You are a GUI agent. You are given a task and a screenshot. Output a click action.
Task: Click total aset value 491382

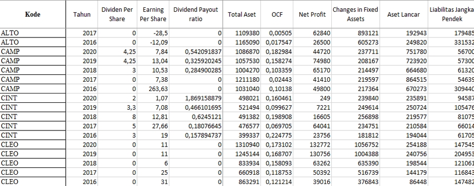242,117
